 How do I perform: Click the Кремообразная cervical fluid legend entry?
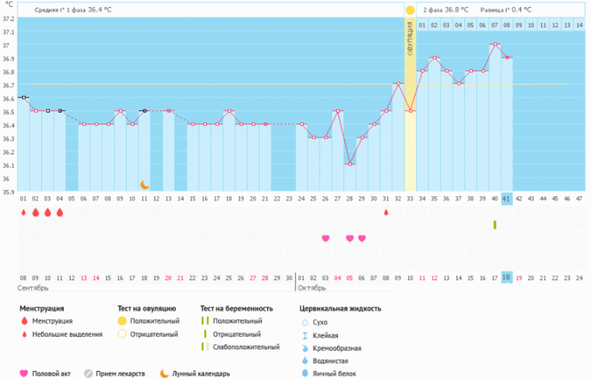click(x=338, y=347)
